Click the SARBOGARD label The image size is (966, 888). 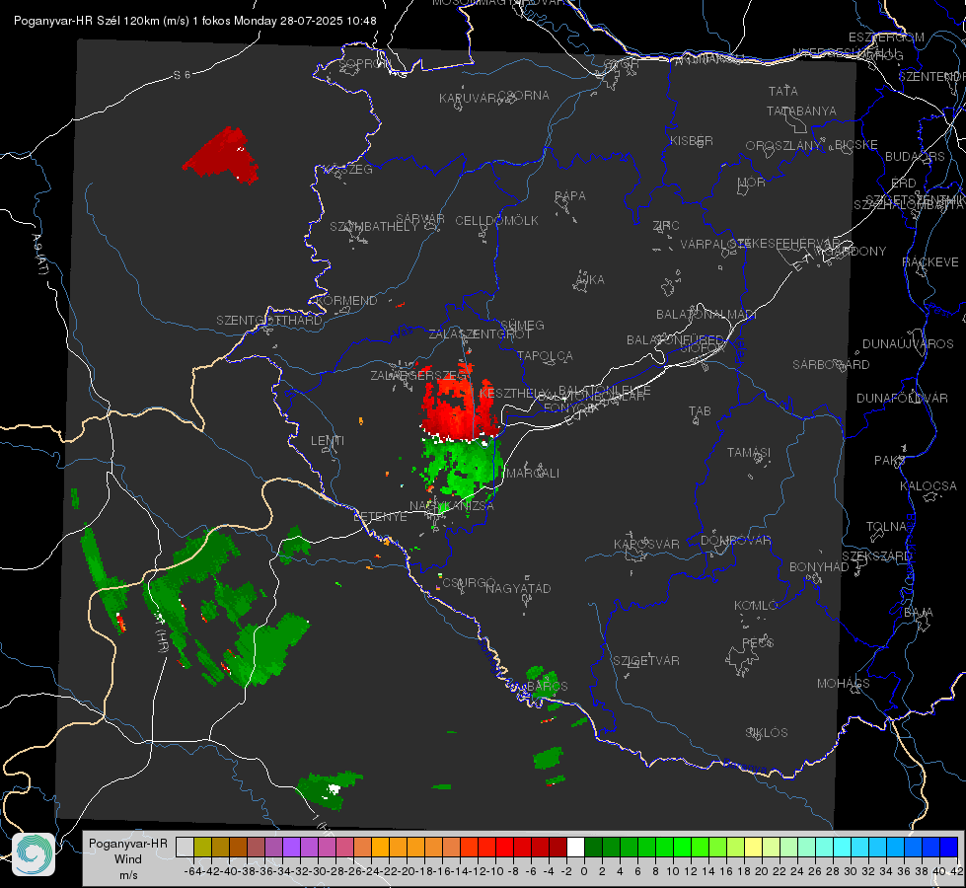click(831, 365)
